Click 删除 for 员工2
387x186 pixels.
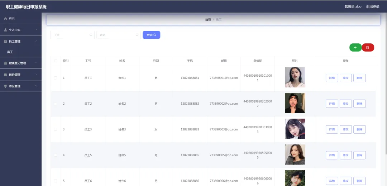tap(360, 104)
